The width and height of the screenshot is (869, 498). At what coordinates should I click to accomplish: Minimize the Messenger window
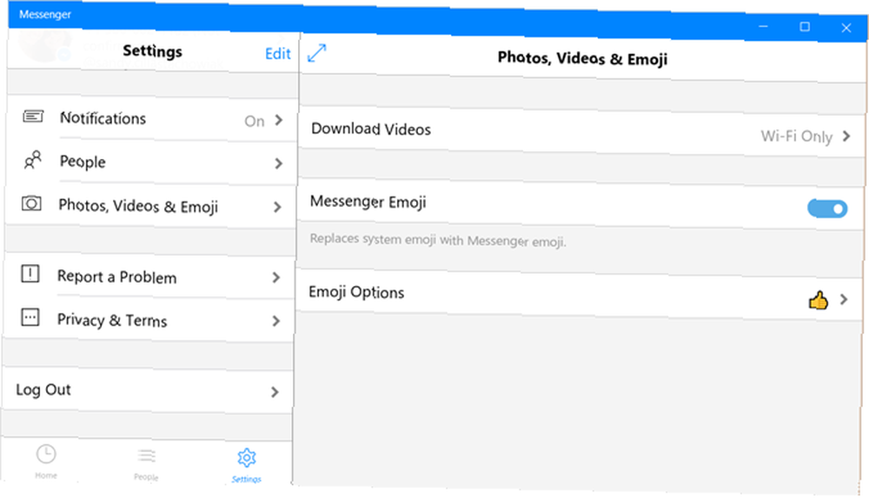pyautogui.click(x=764, y=26)
